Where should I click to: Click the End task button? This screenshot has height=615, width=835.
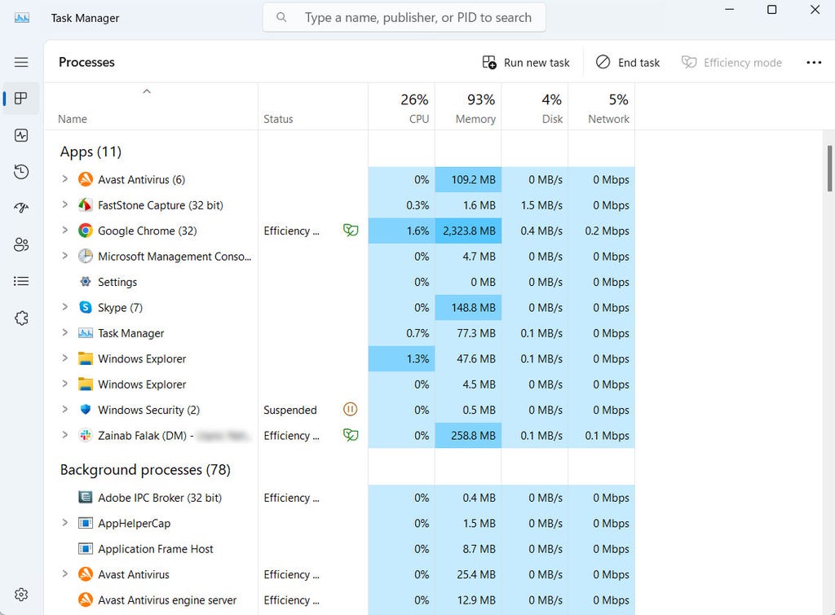628,63
